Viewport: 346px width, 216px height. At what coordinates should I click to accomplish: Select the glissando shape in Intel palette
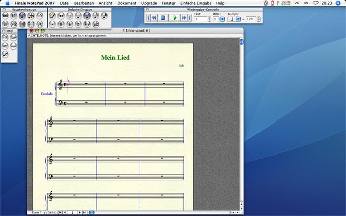click(5, 54)
